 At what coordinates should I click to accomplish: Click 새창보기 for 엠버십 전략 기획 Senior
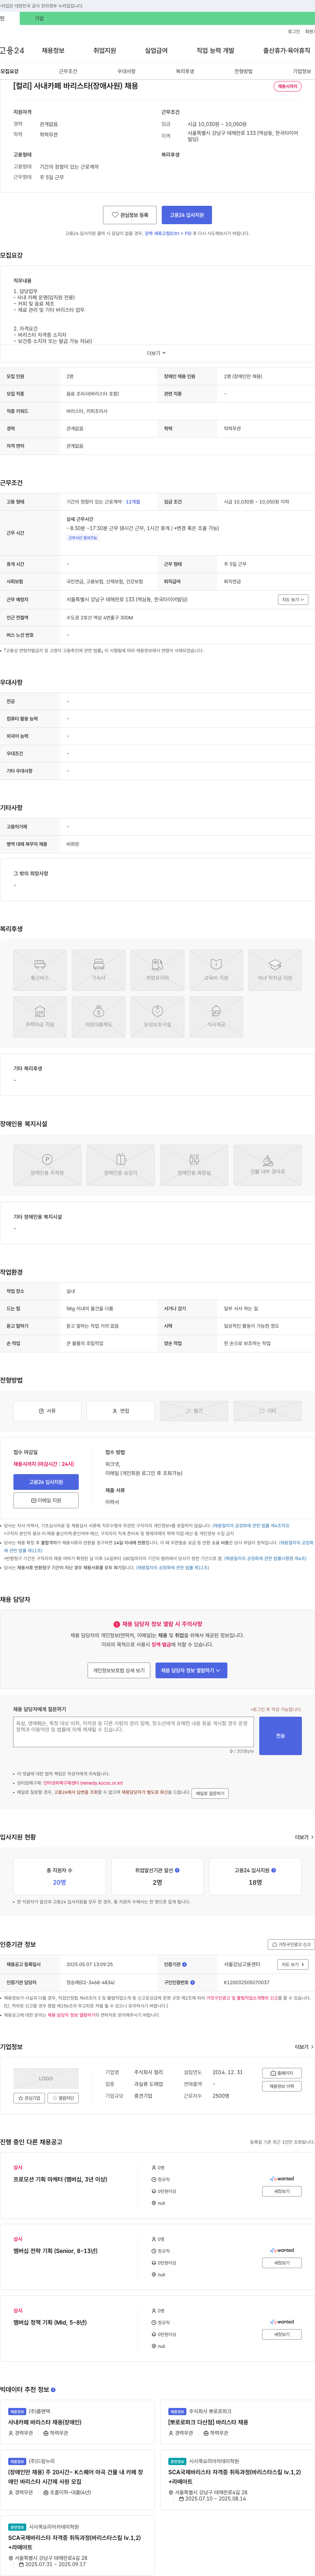pyautogui.click(x=282, y=2263)
